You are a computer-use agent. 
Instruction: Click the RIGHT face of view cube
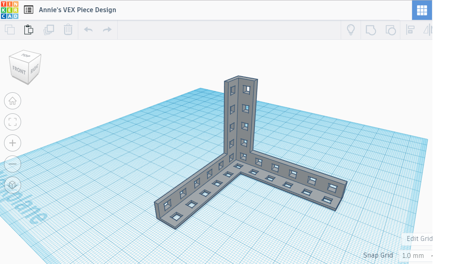34,69
